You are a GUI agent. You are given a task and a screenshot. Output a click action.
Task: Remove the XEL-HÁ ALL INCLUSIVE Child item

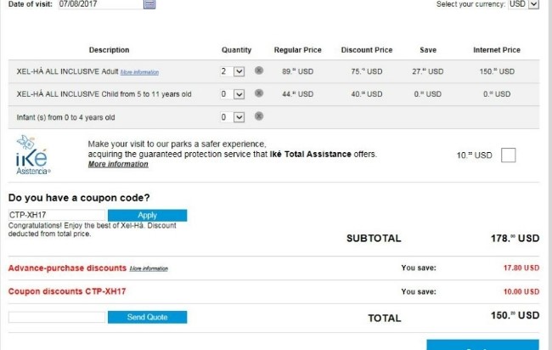[259, 93]
